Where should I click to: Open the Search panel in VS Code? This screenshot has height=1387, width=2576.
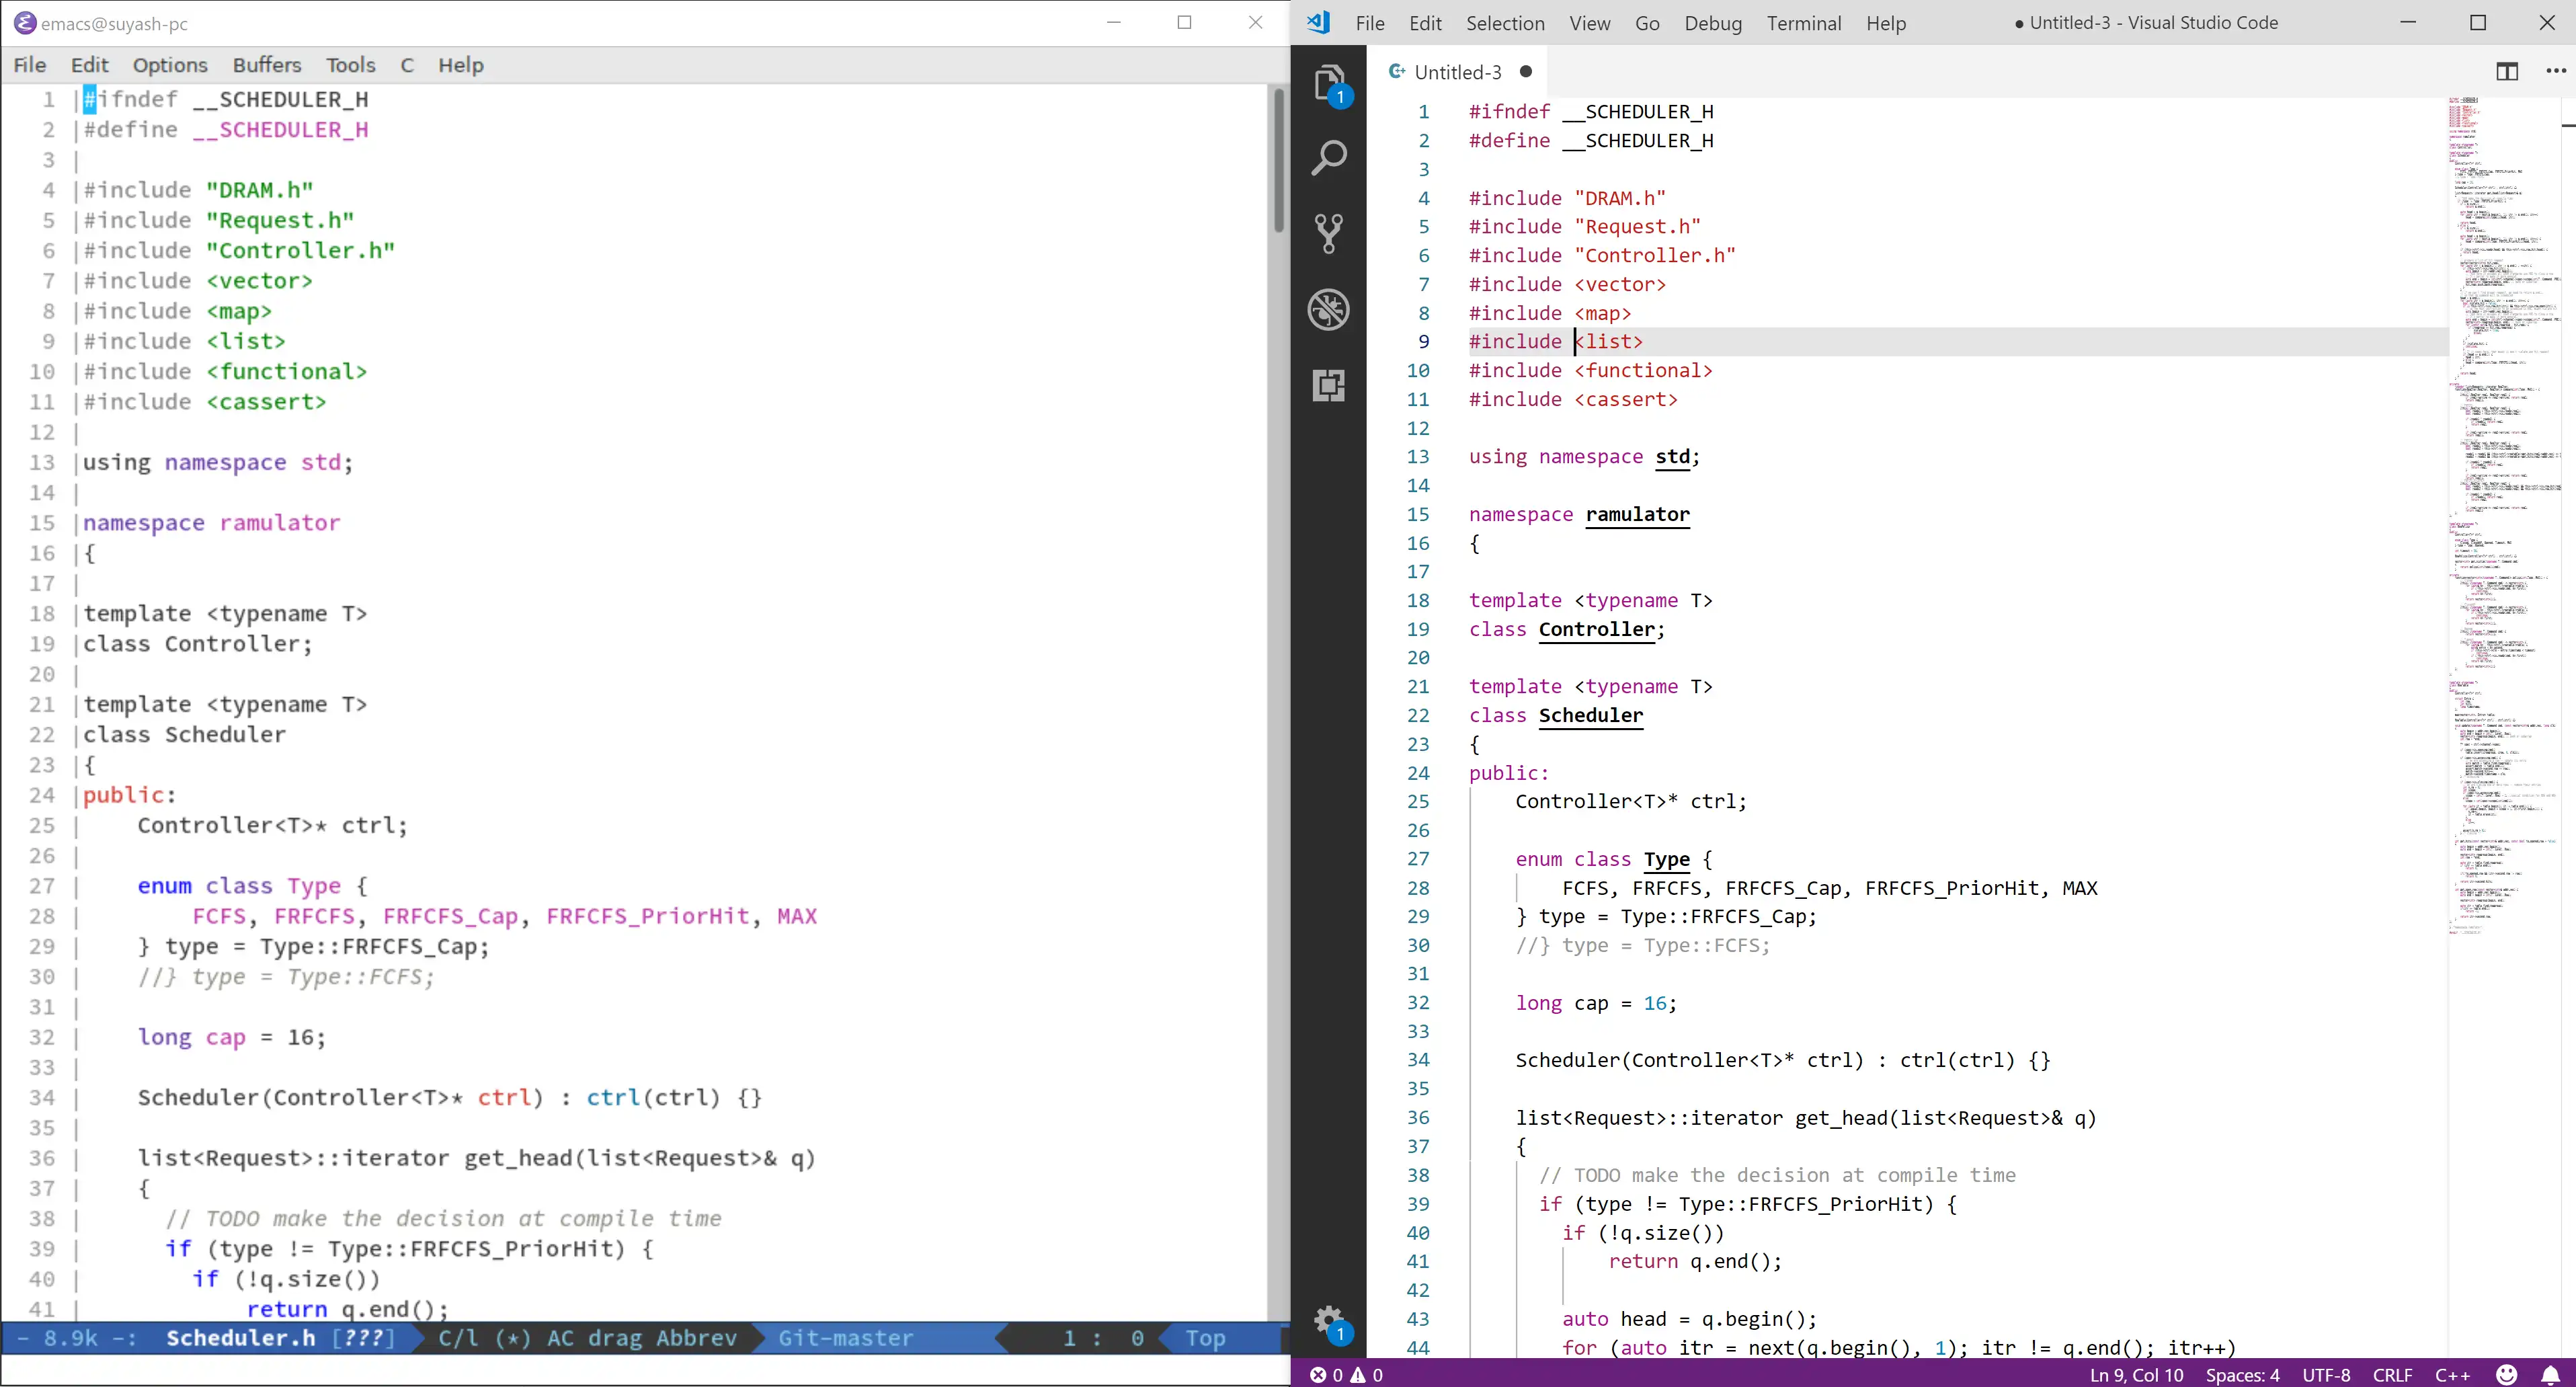(1330, 157)
